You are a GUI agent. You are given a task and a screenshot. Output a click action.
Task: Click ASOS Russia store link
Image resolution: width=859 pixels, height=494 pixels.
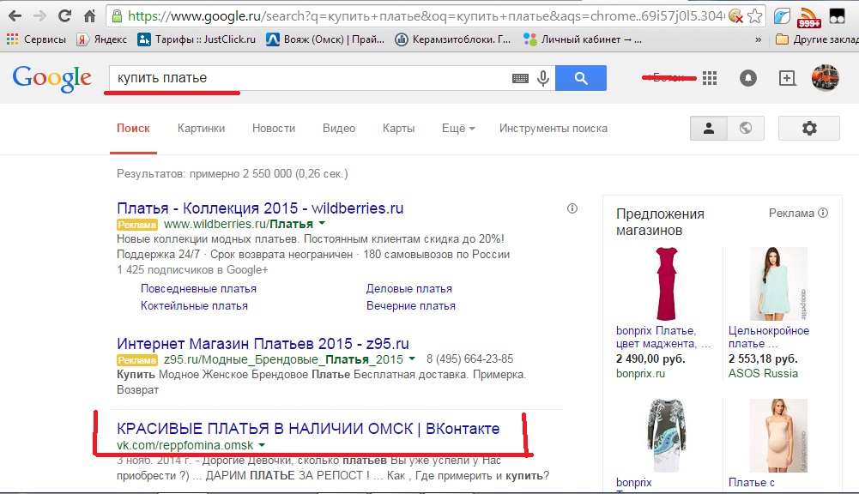point(763,374)
